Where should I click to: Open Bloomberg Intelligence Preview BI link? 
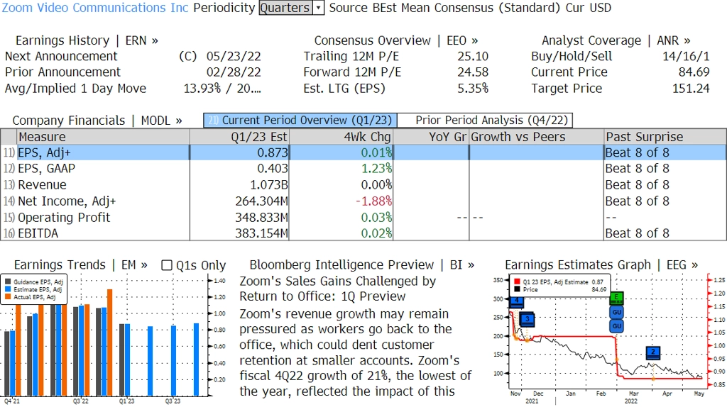tap(361, 265)
